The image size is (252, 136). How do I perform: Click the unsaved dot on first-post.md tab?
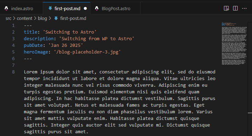pyautogui.click(x=85, y=8)
